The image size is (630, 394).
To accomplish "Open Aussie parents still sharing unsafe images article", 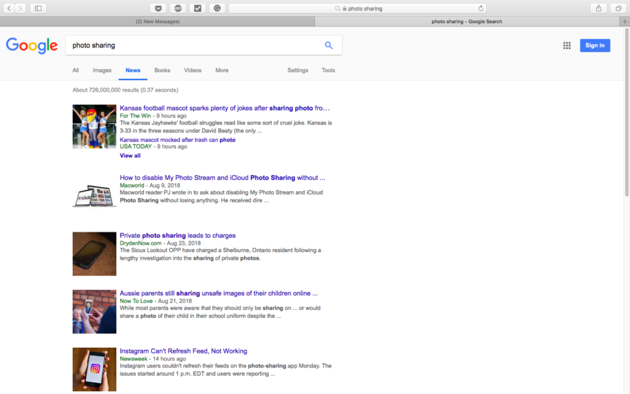I will click(218, 293).
